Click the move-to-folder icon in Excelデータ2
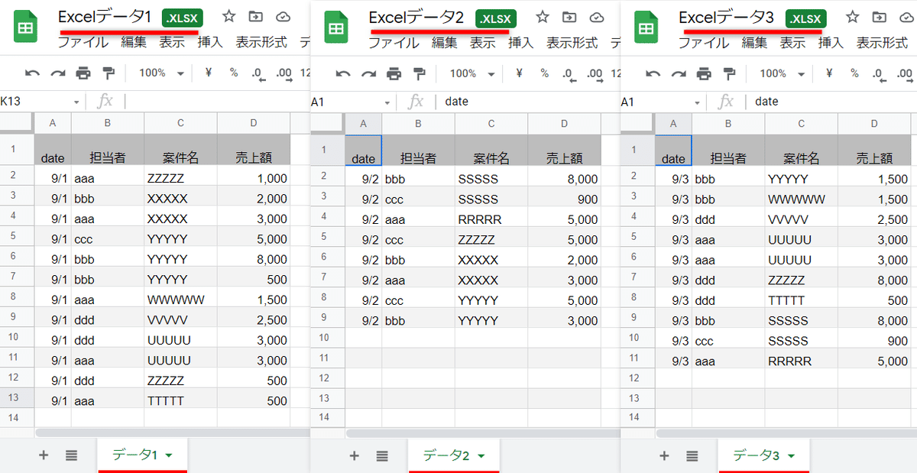 click(x=569, y=17)
